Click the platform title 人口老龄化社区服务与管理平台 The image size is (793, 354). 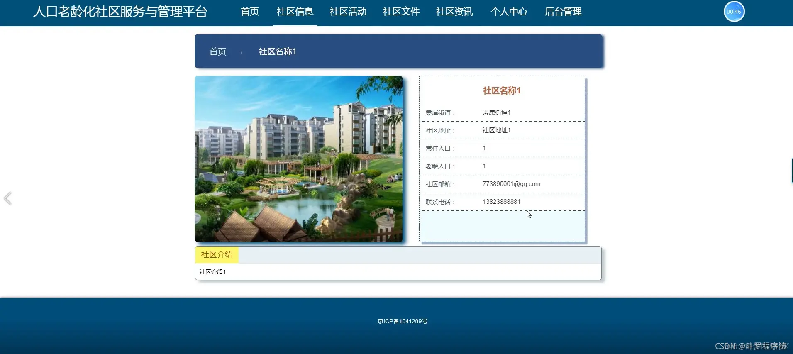[x=120, y=12]
